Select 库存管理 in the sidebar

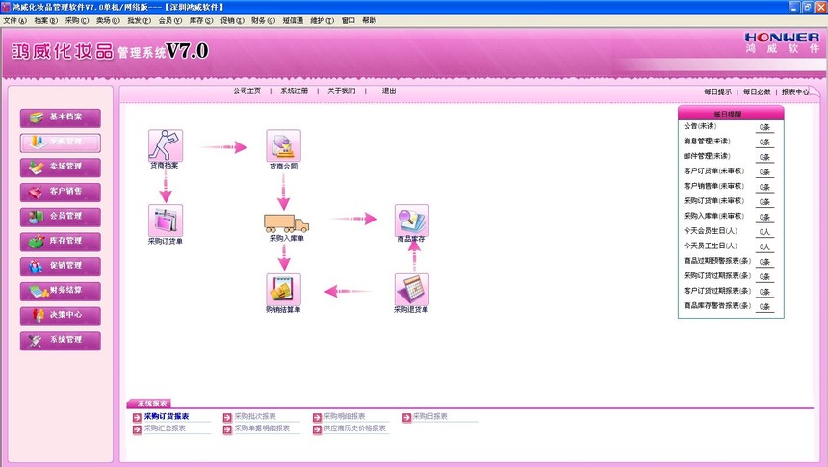pyautogui.click(x=61, y=242)
